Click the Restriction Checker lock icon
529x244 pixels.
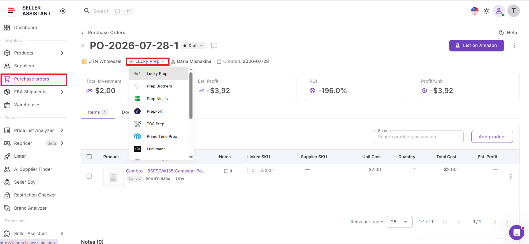(x=7, y=195)
